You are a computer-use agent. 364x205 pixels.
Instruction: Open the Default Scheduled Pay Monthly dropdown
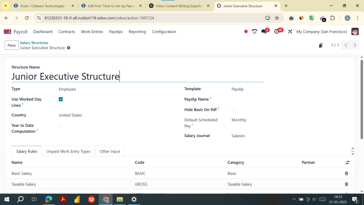pos(239,120)
